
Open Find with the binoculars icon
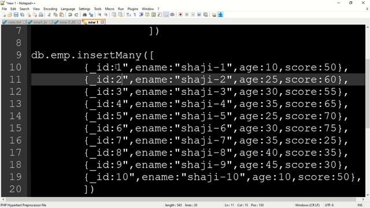point(85,14)
